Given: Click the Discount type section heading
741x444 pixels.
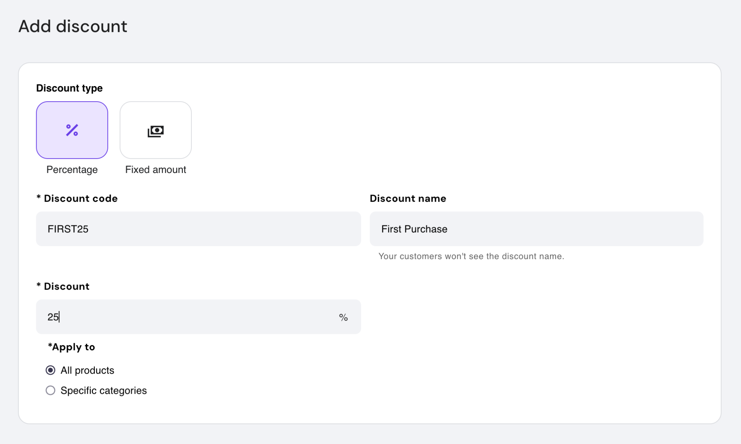Looking at the screenshot, I should click(69, 88).
